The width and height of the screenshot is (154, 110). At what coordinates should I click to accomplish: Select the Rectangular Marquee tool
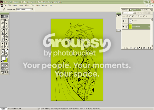(3, 20)
